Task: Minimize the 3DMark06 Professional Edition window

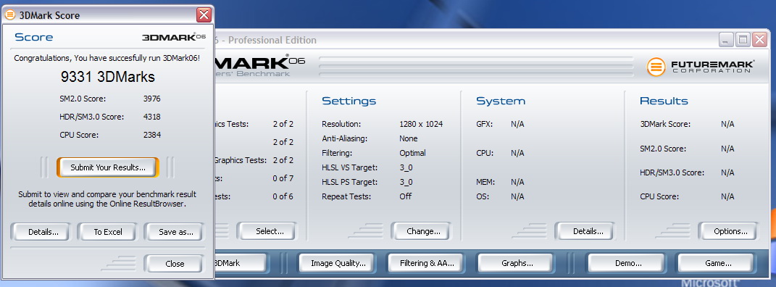Action: click(x=727, y=40)
